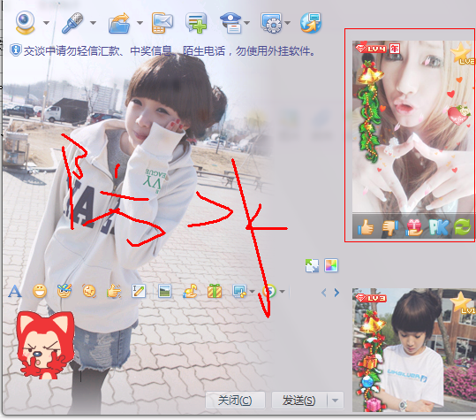Send a window shake with the shaking face icon
The width and height of the screenshot is (476, 420).
point(89,291)
